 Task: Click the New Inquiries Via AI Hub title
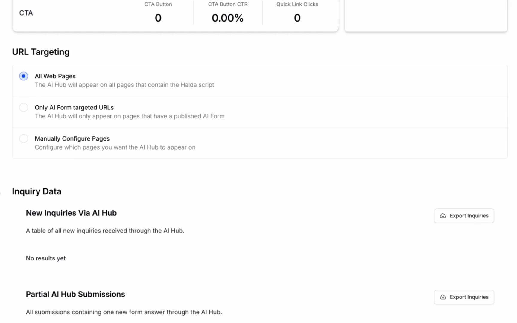point(71,213)
